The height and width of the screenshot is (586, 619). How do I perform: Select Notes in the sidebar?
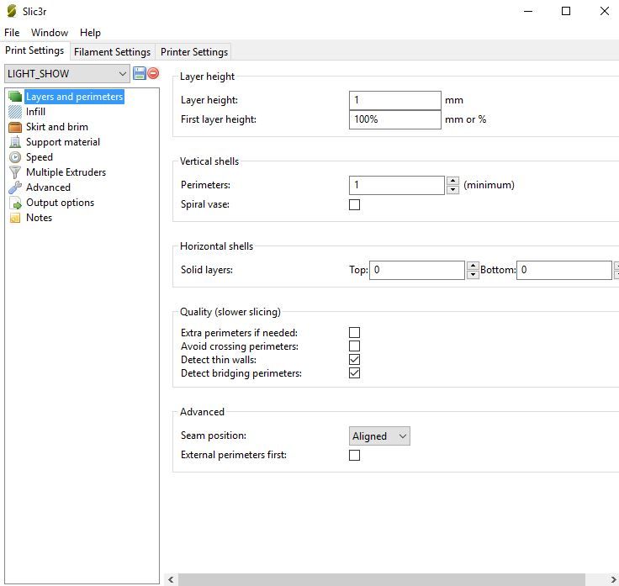click(x=39, y=218)
